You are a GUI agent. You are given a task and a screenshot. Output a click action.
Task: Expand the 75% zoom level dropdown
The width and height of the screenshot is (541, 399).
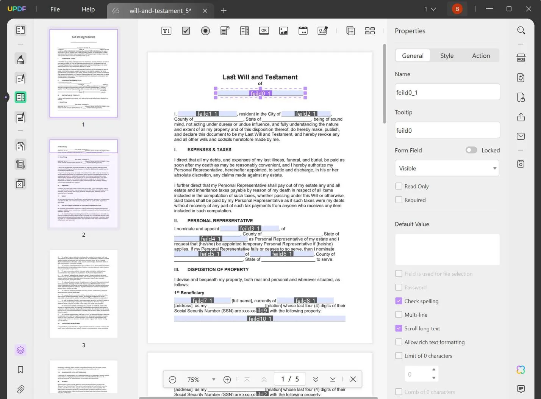tap(214, 380)
